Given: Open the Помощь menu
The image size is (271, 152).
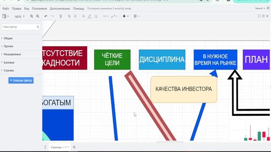Looking at the screenshot, I should [x=79, y=8].
